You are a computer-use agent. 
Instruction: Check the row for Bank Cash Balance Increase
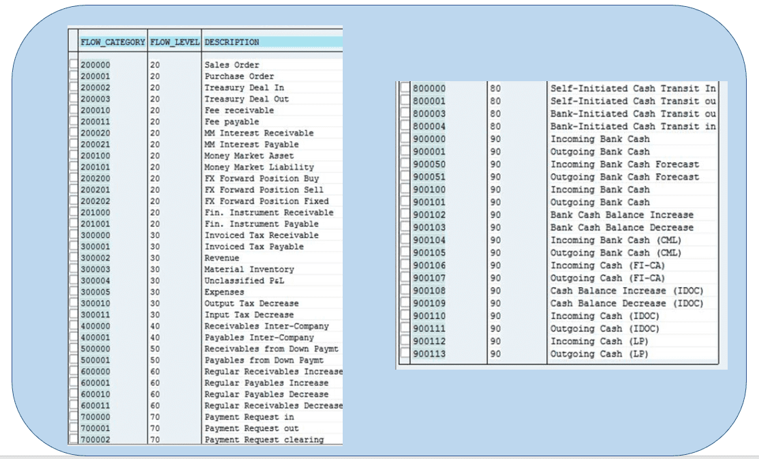coord(405,215)
